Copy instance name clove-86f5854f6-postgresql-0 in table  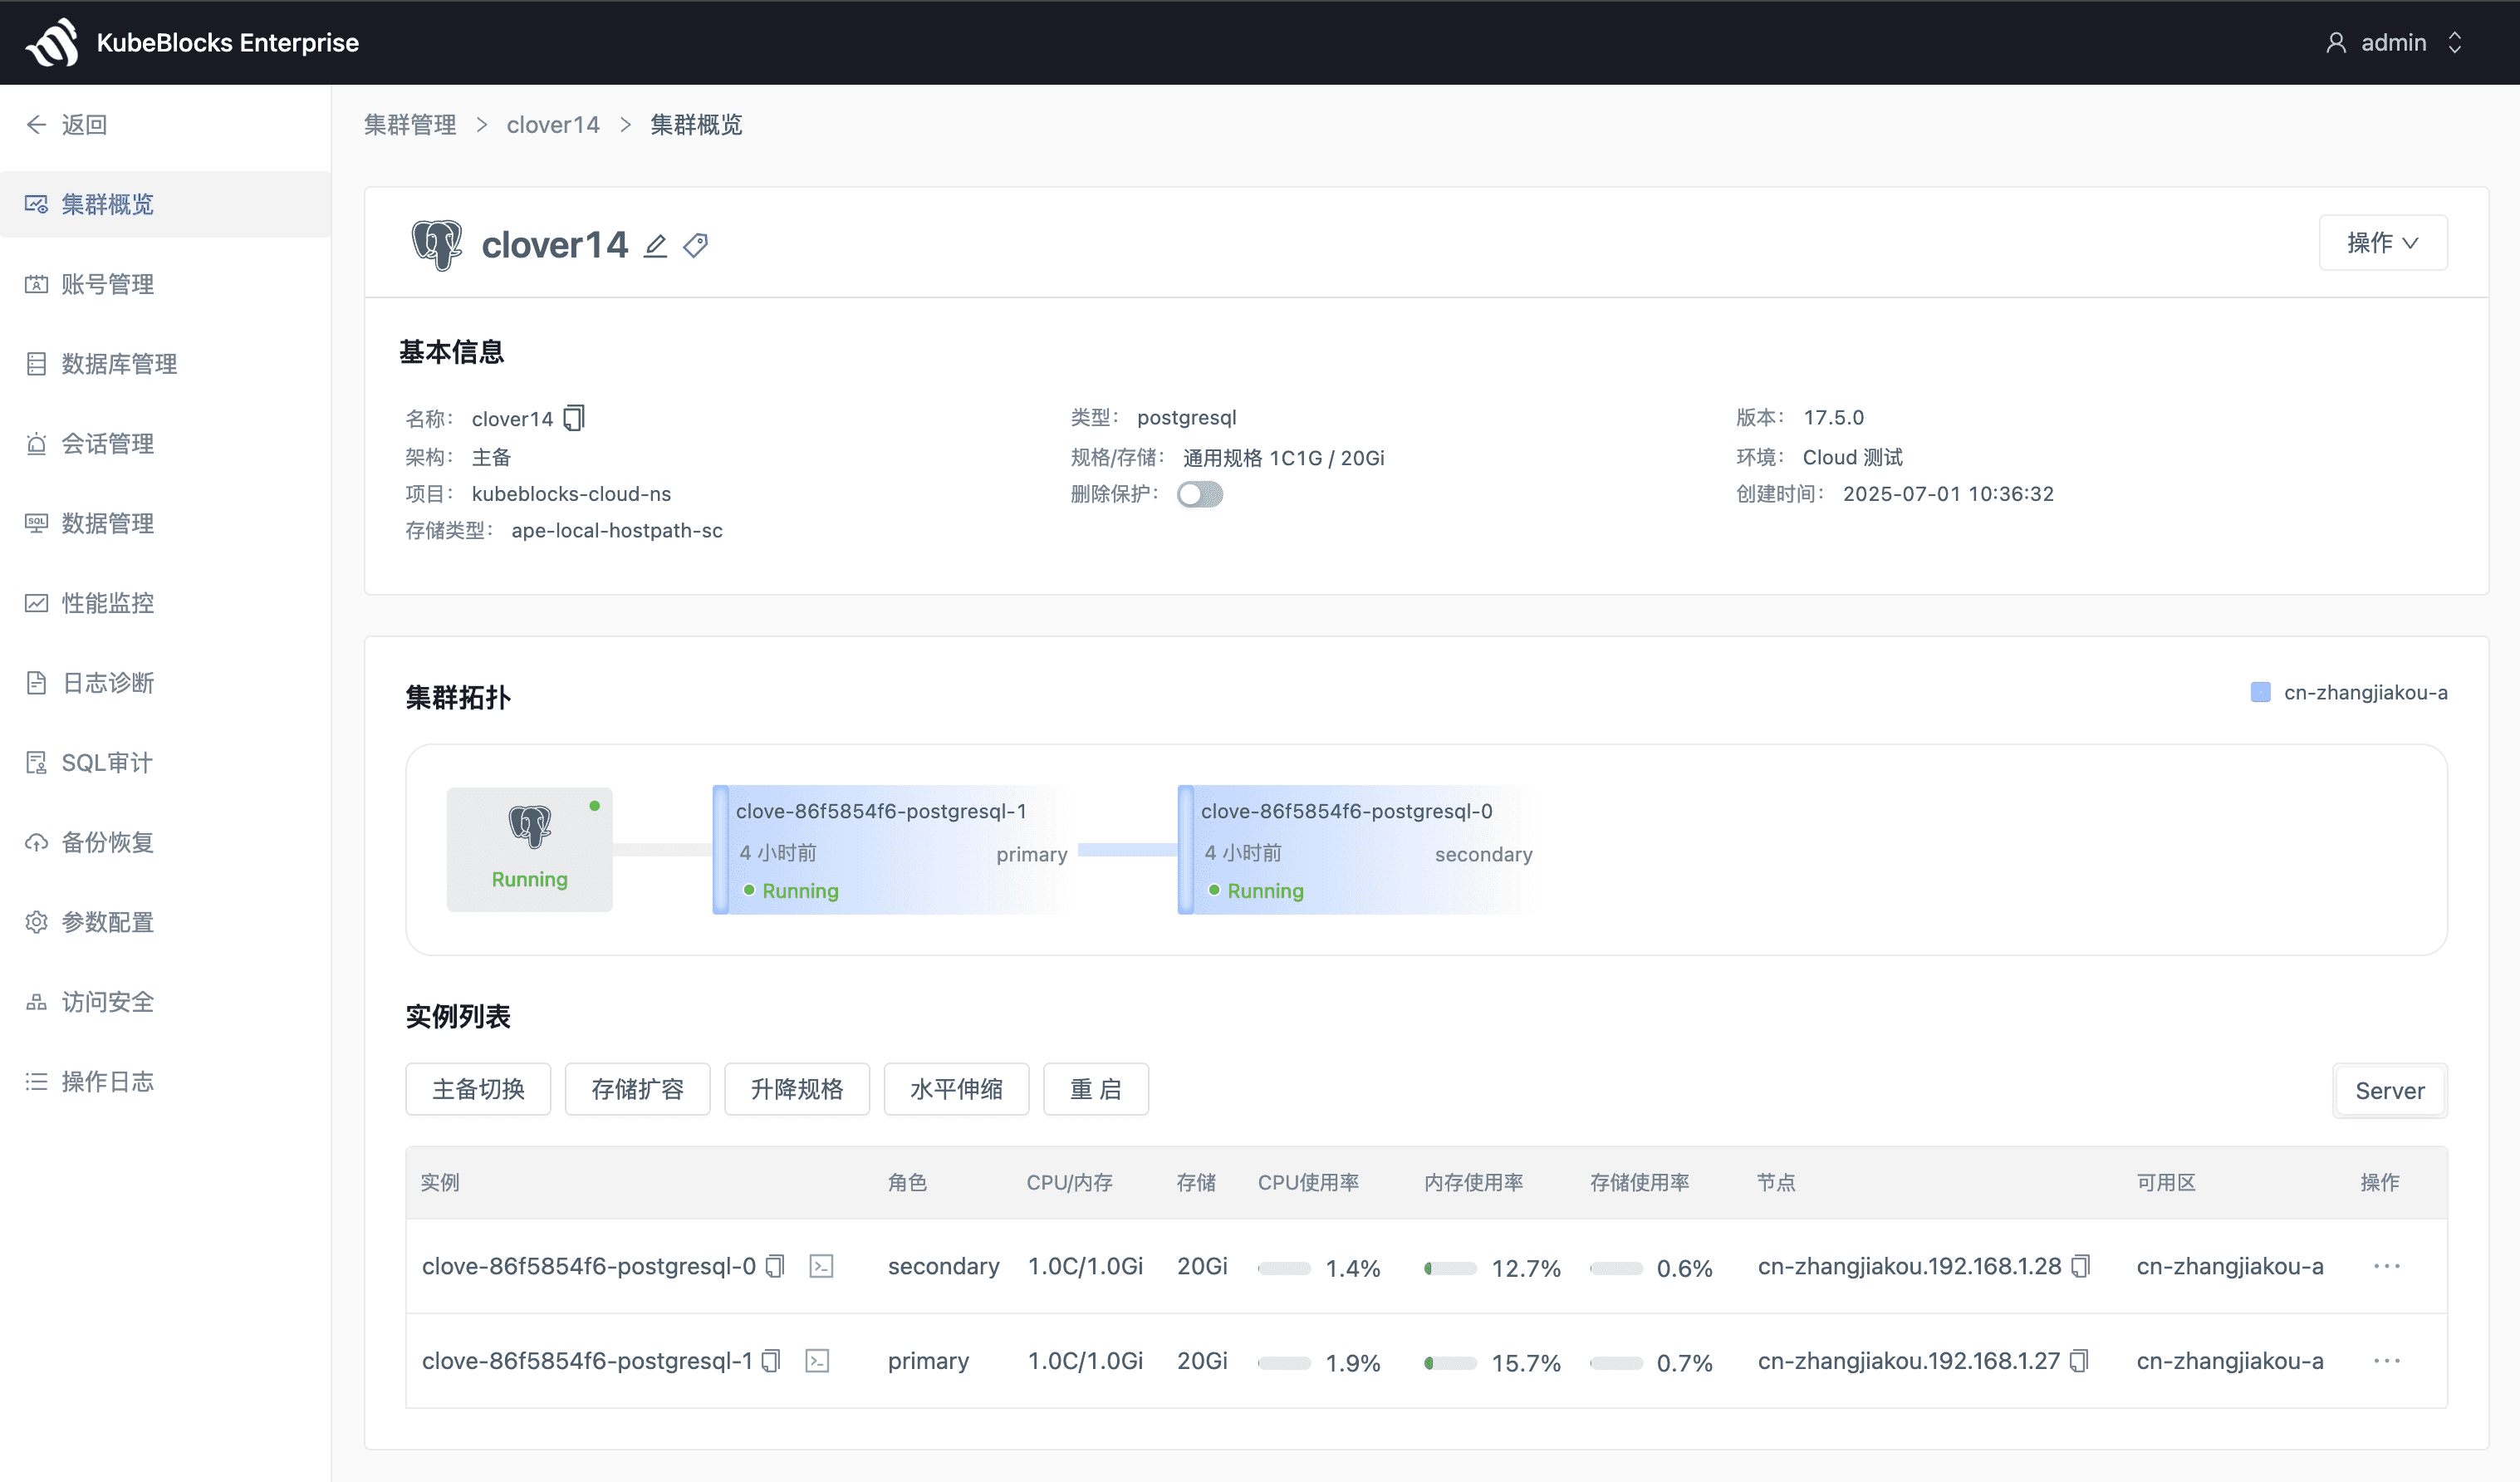[x=775, y=1266]
